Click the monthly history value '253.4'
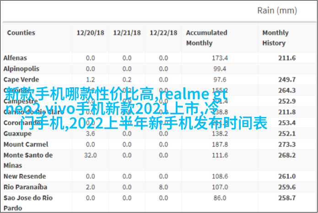318x213 pixels. coord(287,123)
